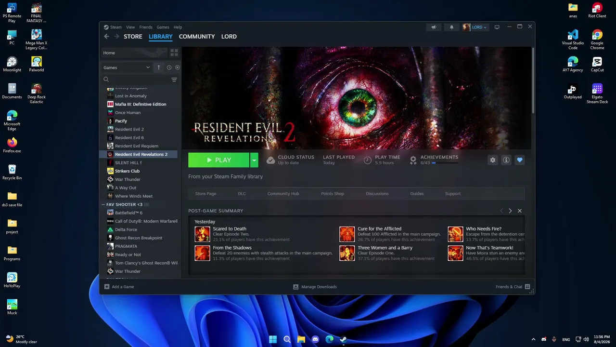Open the Discussions link

(377, 194)
